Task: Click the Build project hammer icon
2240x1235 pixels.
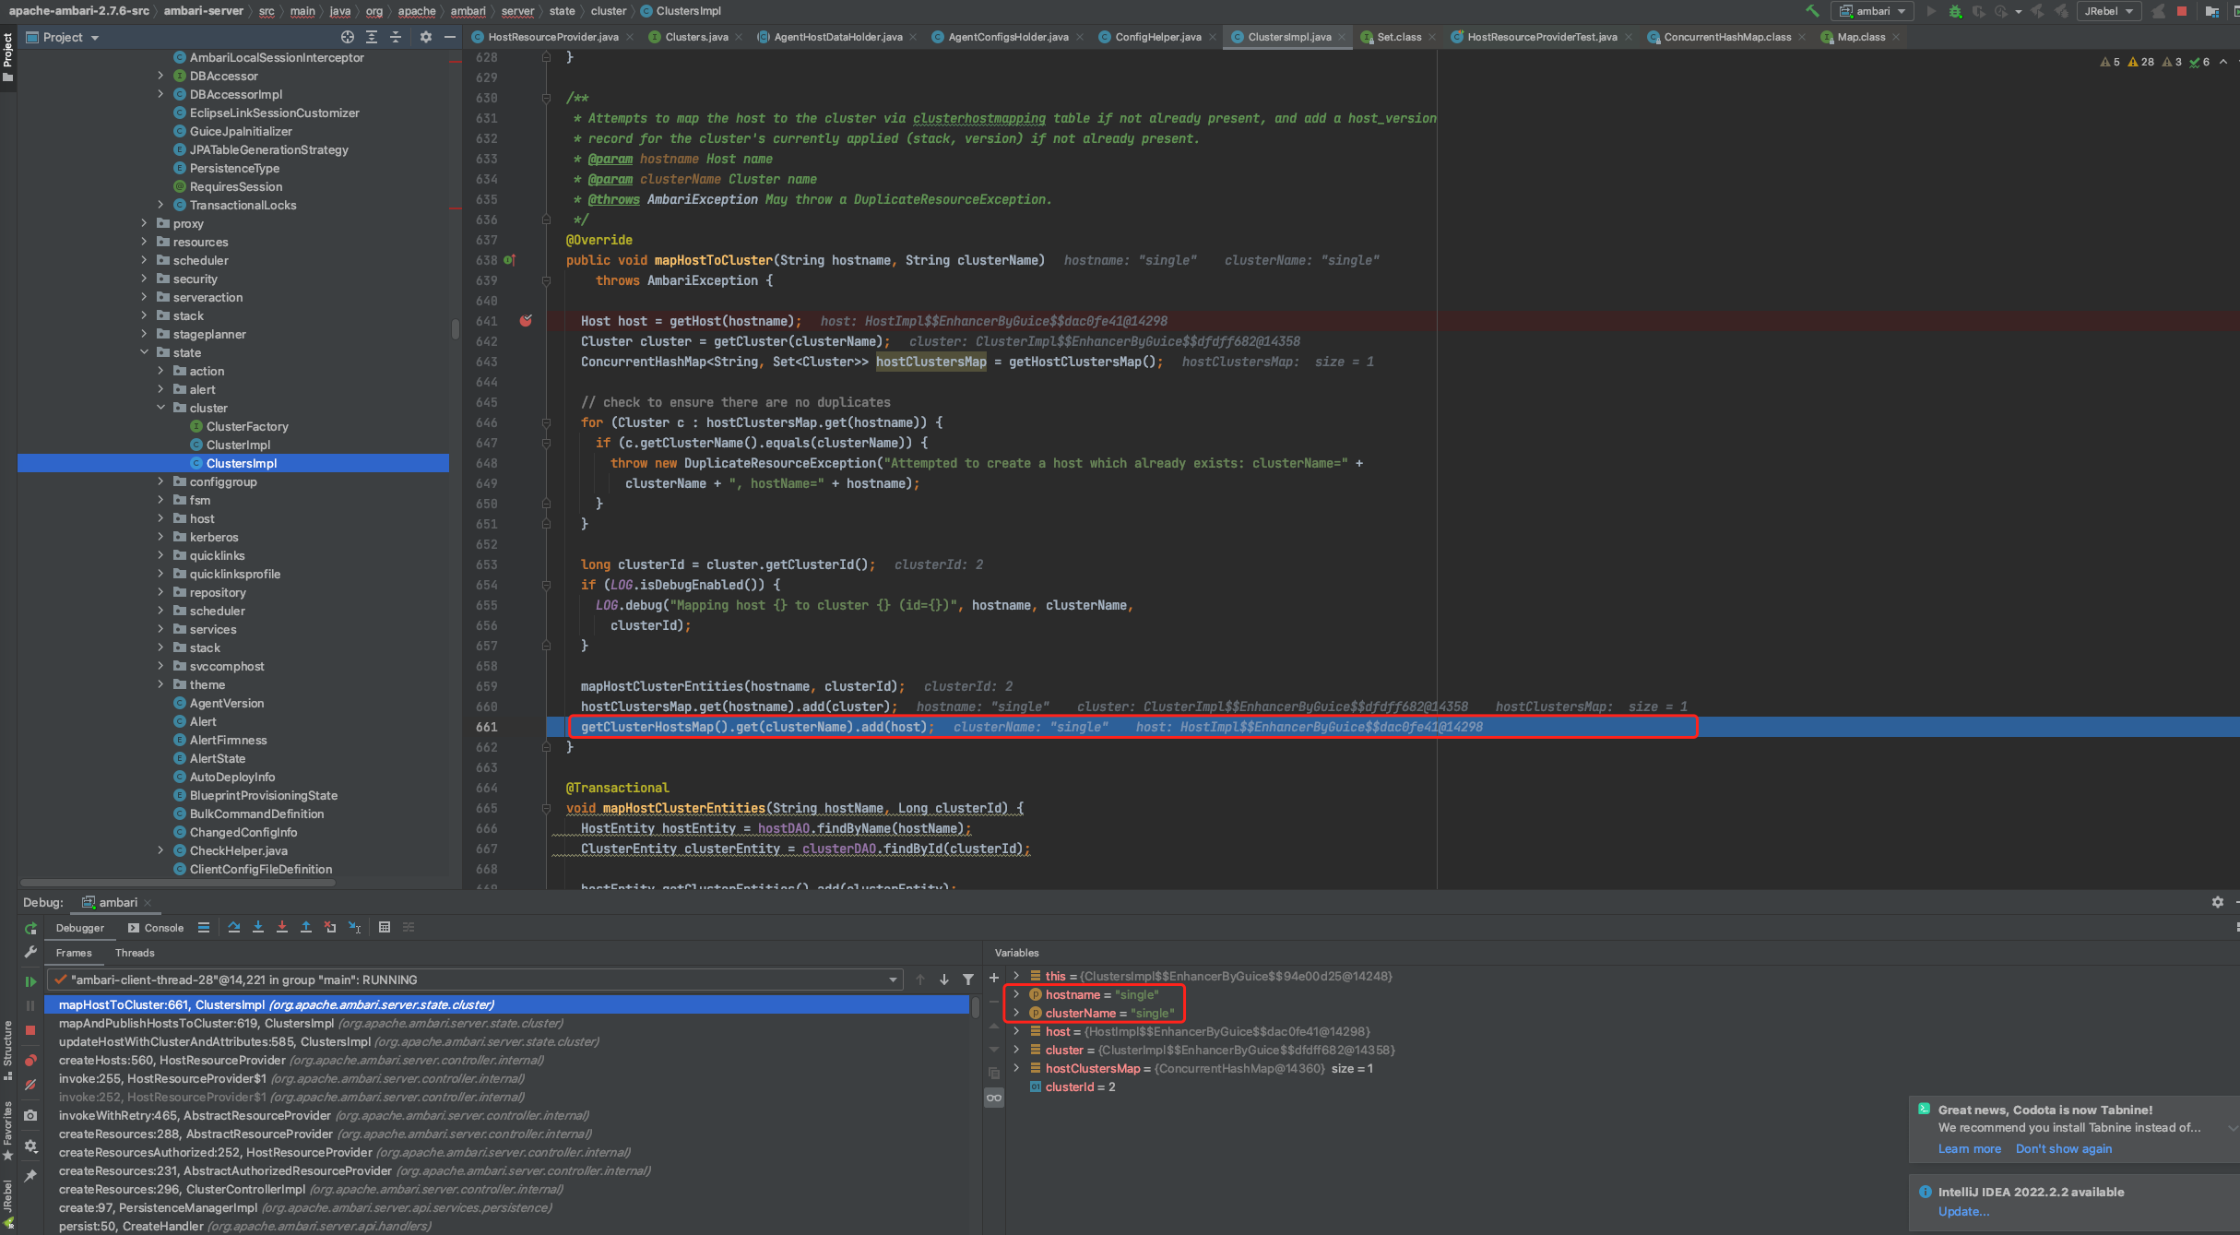Action: (1812, 11)
